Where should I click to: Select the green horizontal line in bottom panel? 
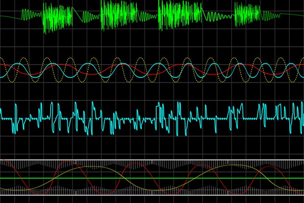(x=148, y=178)
